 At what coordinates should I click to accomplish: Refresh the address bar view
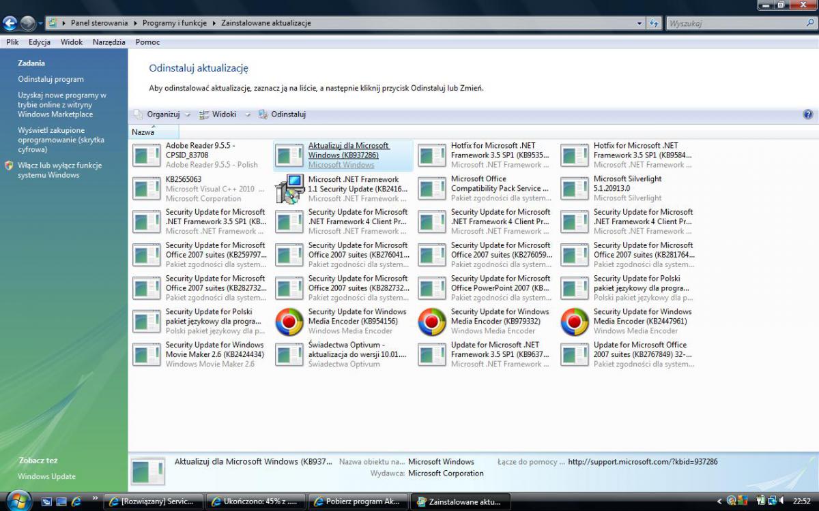[x=654, y=23]
